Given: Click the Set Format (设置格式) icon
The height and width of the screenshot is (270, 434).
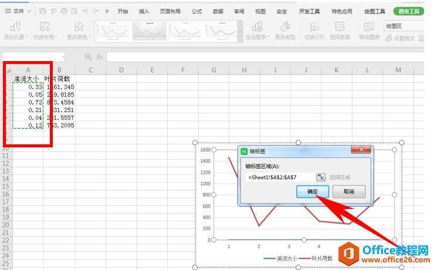Looking at the screenshot, I should tap(404, 38).
